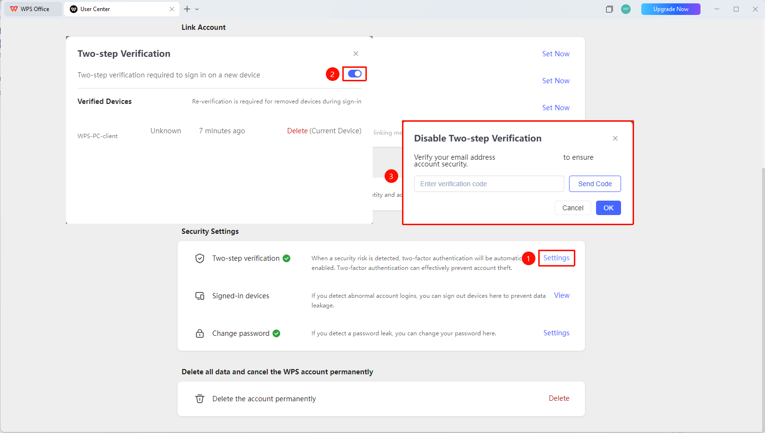Click the 'Signed-in devices' label
The image size is (765, 433).
point(241,296)
